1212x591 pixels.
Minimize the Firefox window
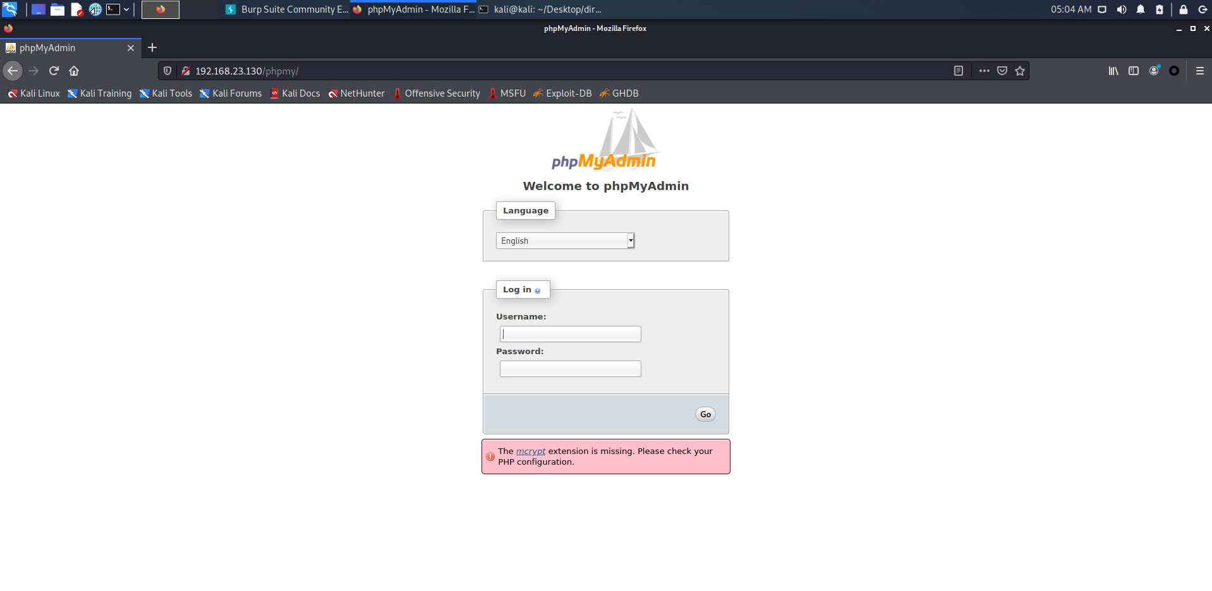(1179, 28)
